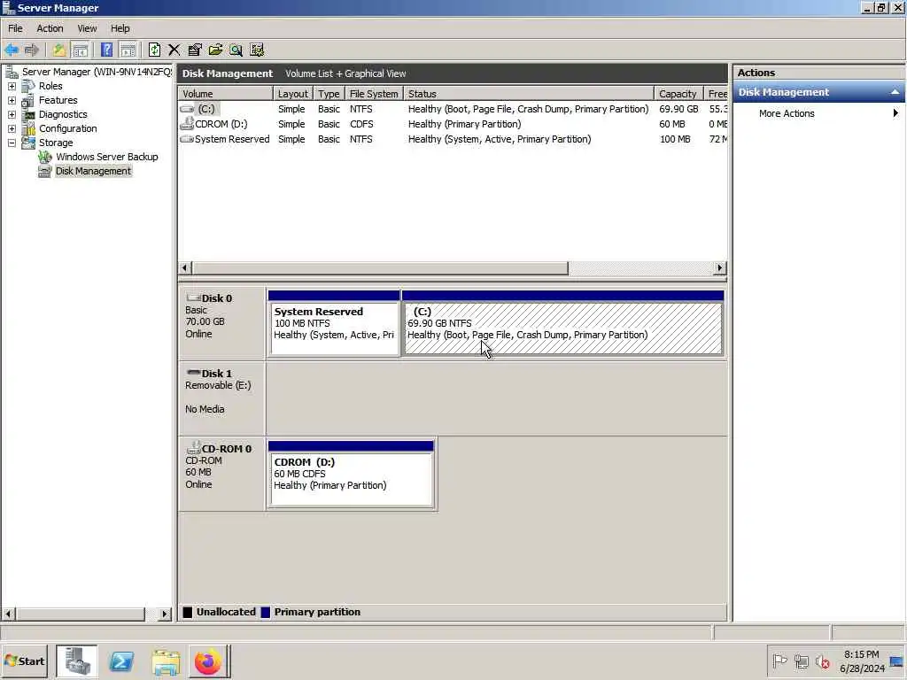Viewport: 907px width, 680px height.
Task: Toggle the Show/Hide Action Pane icon
Action: (x=128, y=50)
